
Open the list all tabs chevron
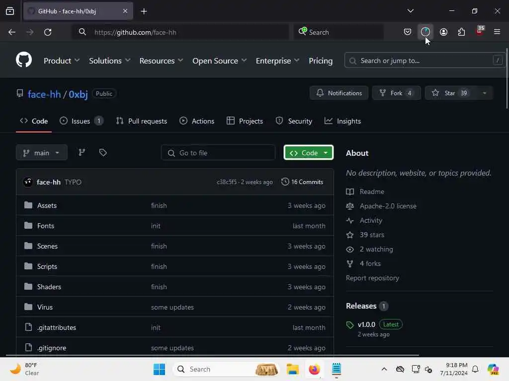[410, 11]
